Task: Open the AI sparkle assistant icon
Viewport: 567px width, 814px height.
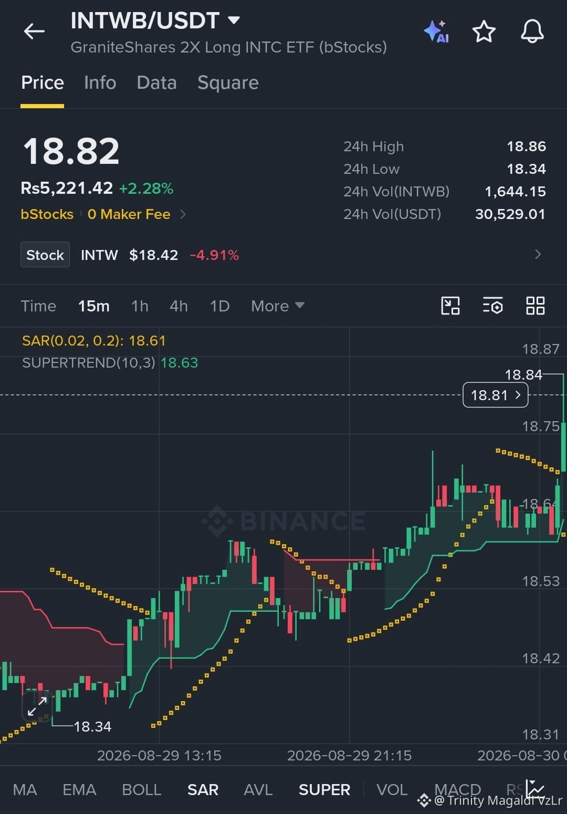Action: coord(436,32)
